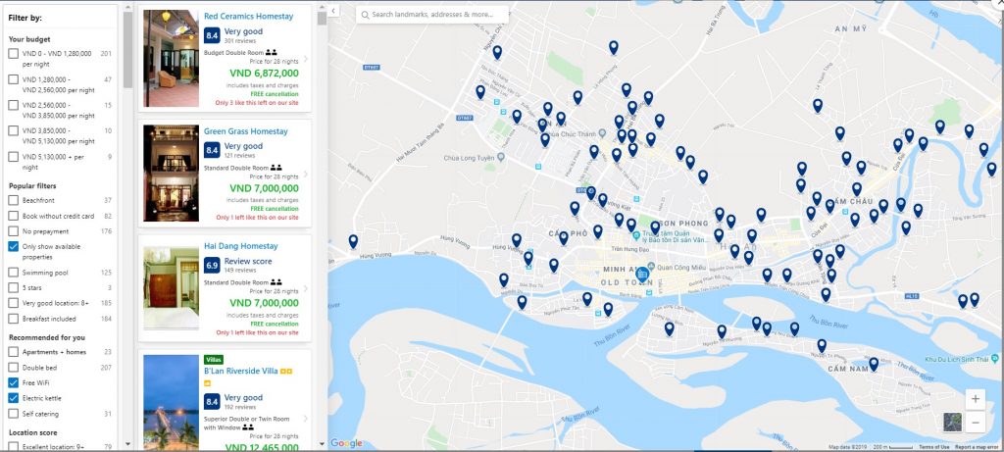Tick the Beachfront checkbox
The width and height of the screenshot is (1004, 452).
pos(14,200)
